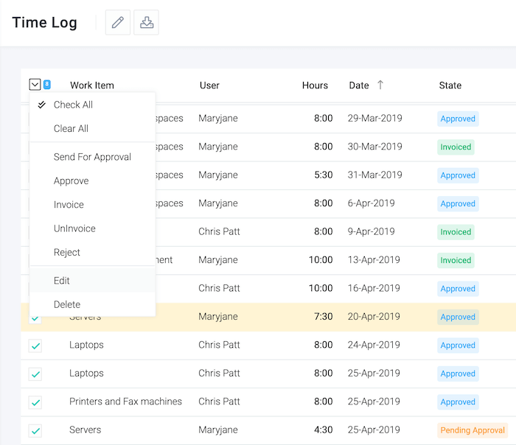Choose Approve from bulk actions menu
The image size is (516, 445).
[71, 181]
